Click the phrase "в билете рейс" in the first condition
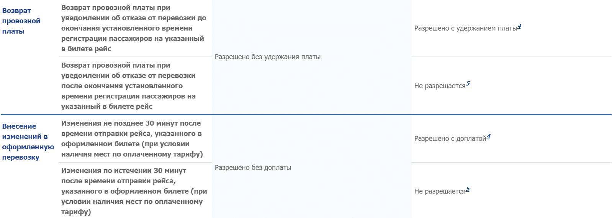Image resolution: width=612 pixels, height=218 pixels. point(86,49)
